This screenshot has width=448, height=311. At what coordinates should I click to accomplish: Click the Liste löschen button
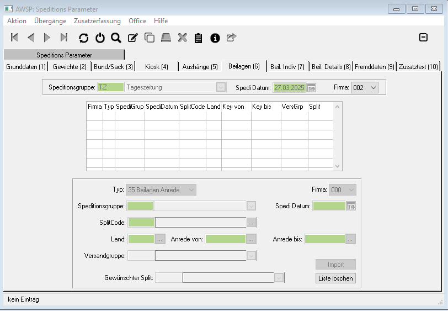point(335,278)
